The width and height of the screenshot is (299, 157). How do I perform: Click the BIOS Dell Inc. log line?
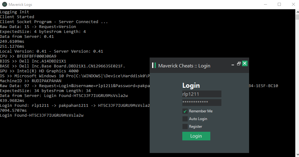(33, 61)
